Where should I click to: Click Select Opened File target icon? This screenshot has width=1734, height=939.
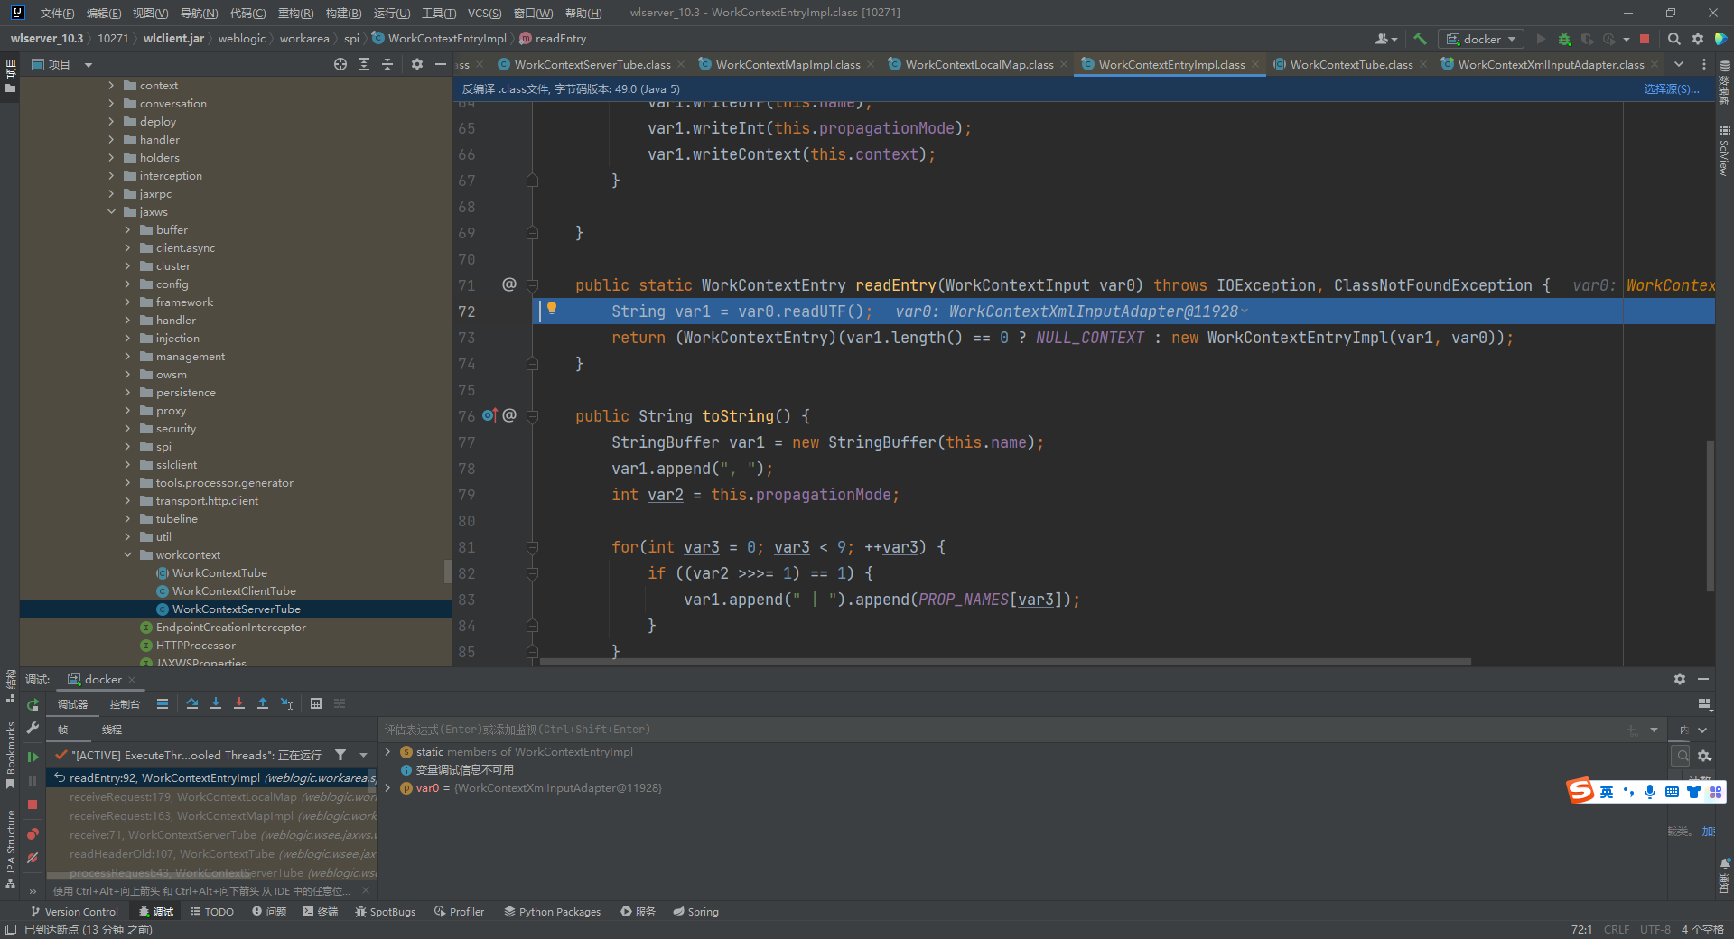[340, 64]
